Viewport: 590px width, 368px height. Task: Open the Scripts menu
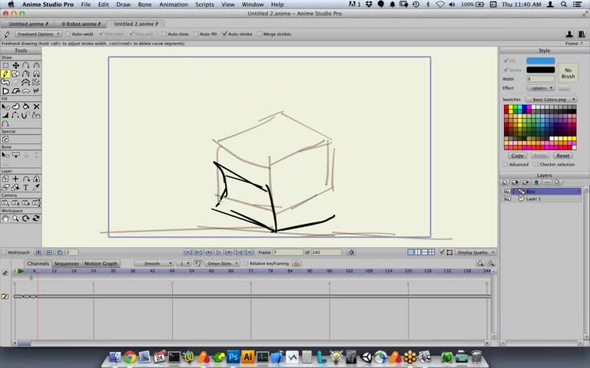coord(204,5)
